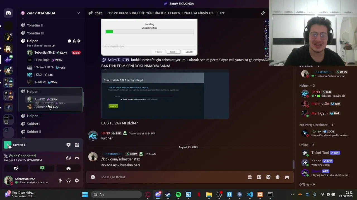Open the owl avatar server in sidebar
This screenshot has height=200, width=357.
point(8,49)
